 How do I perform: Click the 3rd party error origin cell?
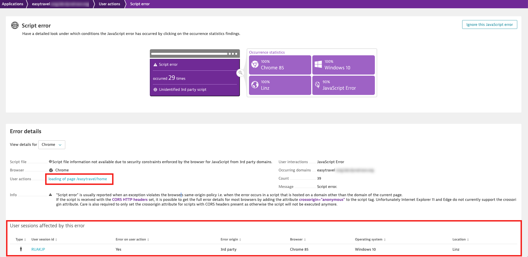[x=228, y=249]
